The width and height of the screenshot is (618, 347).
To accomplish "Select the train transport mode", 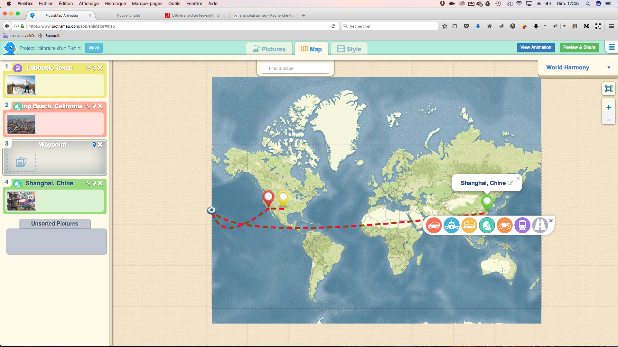I will 522,225.
